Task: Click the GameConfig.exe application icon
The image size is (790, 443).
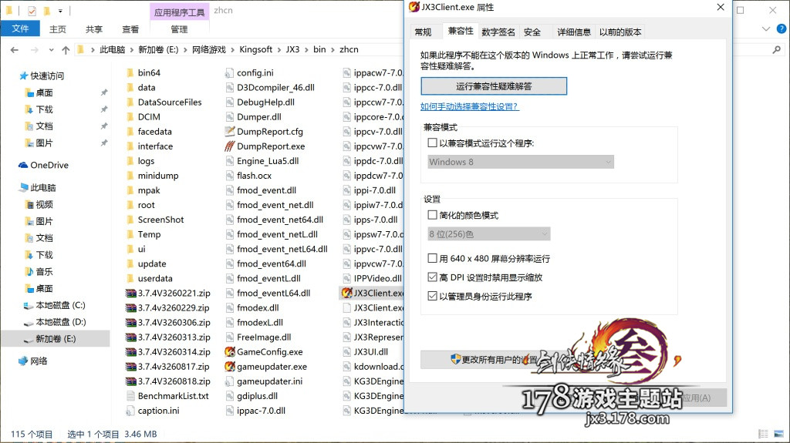Action: click(230, 352)
